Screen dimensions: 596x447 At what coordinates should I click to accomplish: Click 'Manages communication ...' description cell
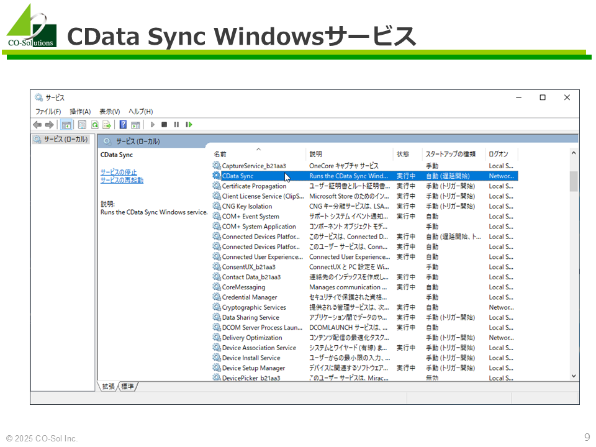pos(348,287)
